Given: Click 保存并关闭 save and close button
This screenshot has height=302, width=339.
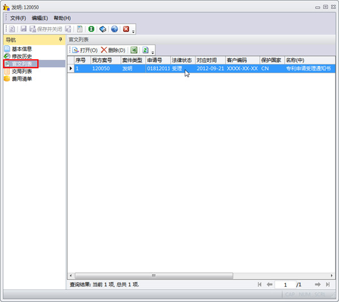Looking at the screenshot, I should point(46,29).
